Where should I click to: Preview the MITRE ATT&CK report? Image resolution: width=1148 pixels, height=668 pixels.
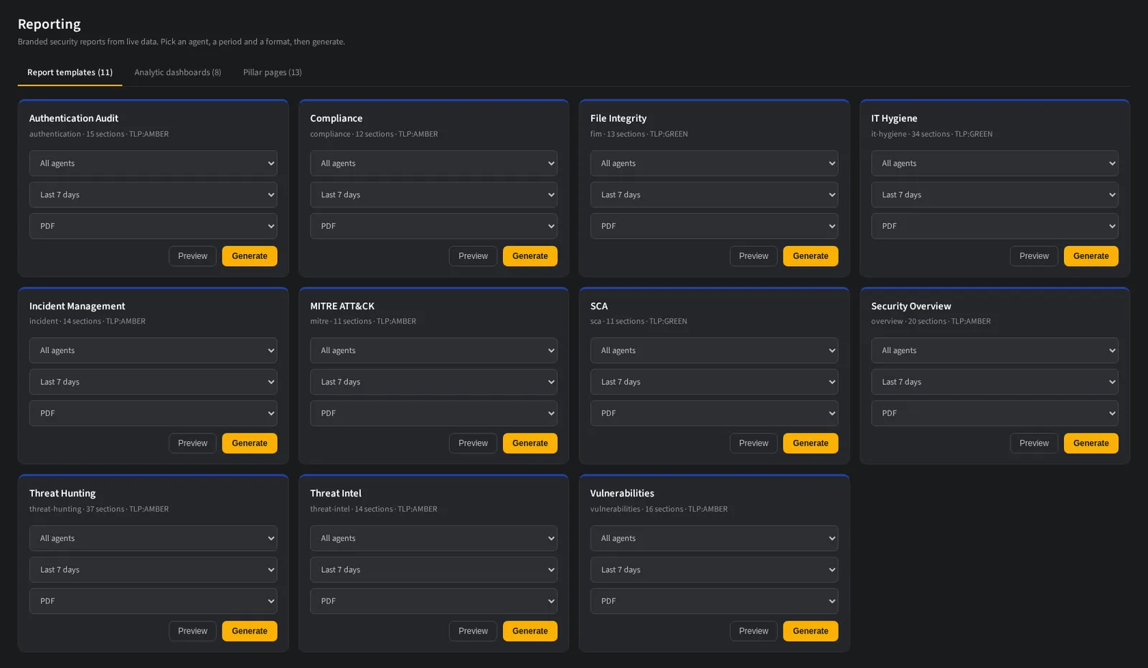(473, 443)
